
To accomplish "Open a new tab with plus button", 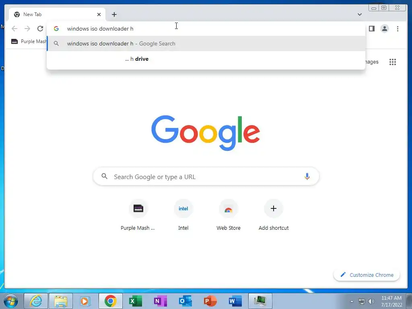I will click(114, 14).
